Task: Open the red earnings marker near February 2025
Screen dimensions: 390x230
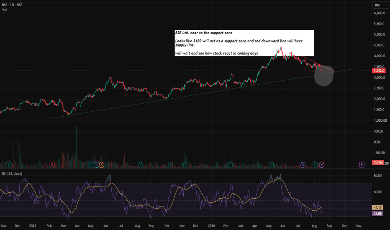Action: point(52,165)
